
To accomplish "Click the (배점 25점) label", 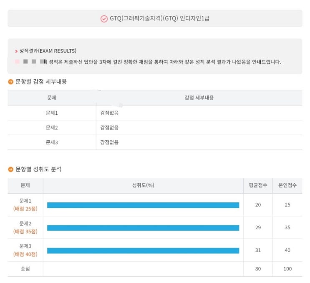I will [x=25, y=209].
